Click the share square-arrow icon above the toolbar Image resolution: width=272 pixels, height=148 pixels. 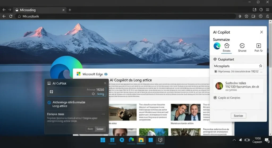[254, 10]
